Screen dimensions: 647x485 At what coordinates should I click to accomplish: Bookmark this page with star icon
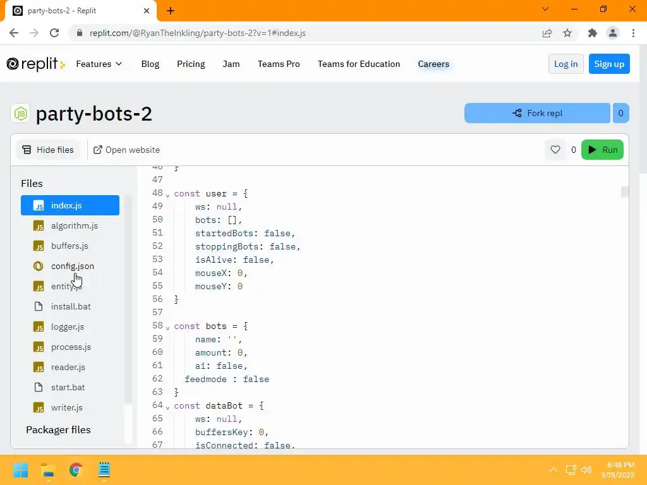[x=567, y=33]
